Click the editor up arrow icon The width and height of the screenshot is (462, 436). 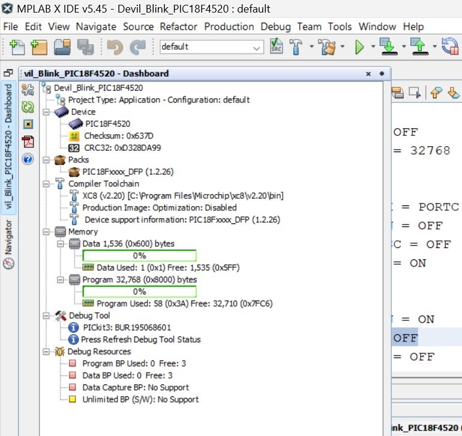tap(436, 92)
